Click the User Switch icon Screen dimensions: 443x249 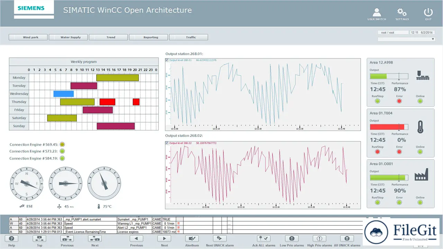pos(377,12)
